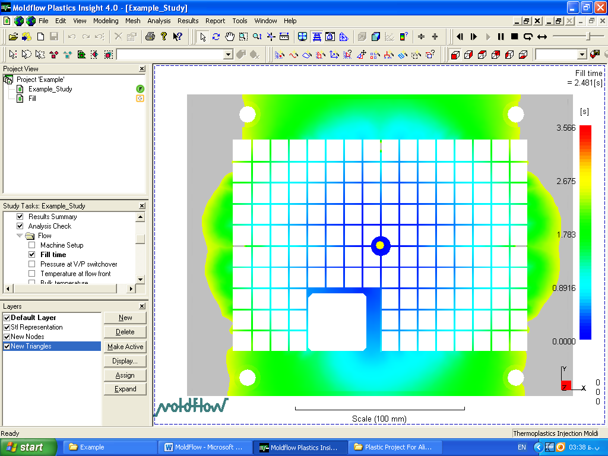Collapse the Flow results folder
Screen dimensions: 608x456
tap(20, 236)
